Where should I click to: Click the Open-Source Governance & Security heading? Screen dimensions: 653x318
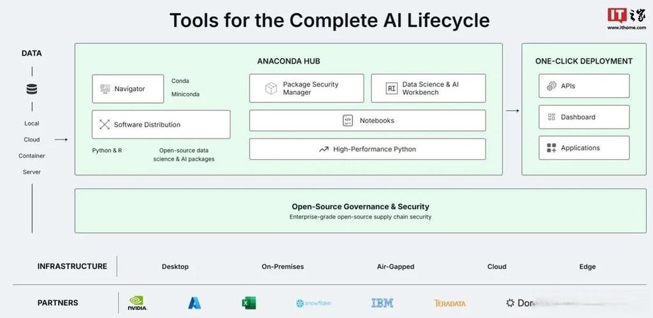[360, 207]
